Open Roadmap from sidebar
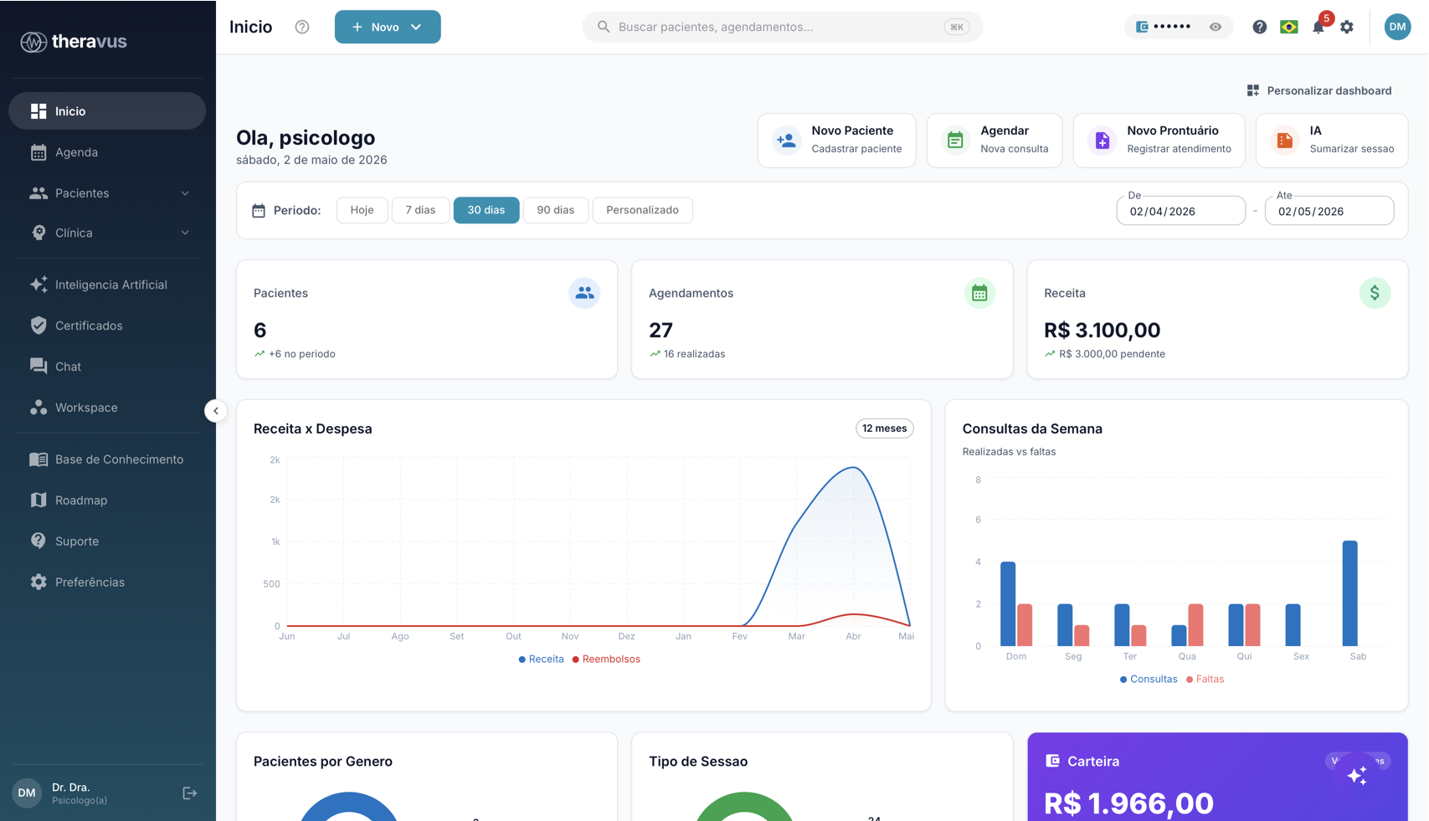Image resolution: width=1429 pixels, height=821 pixels. click(107, 500)
